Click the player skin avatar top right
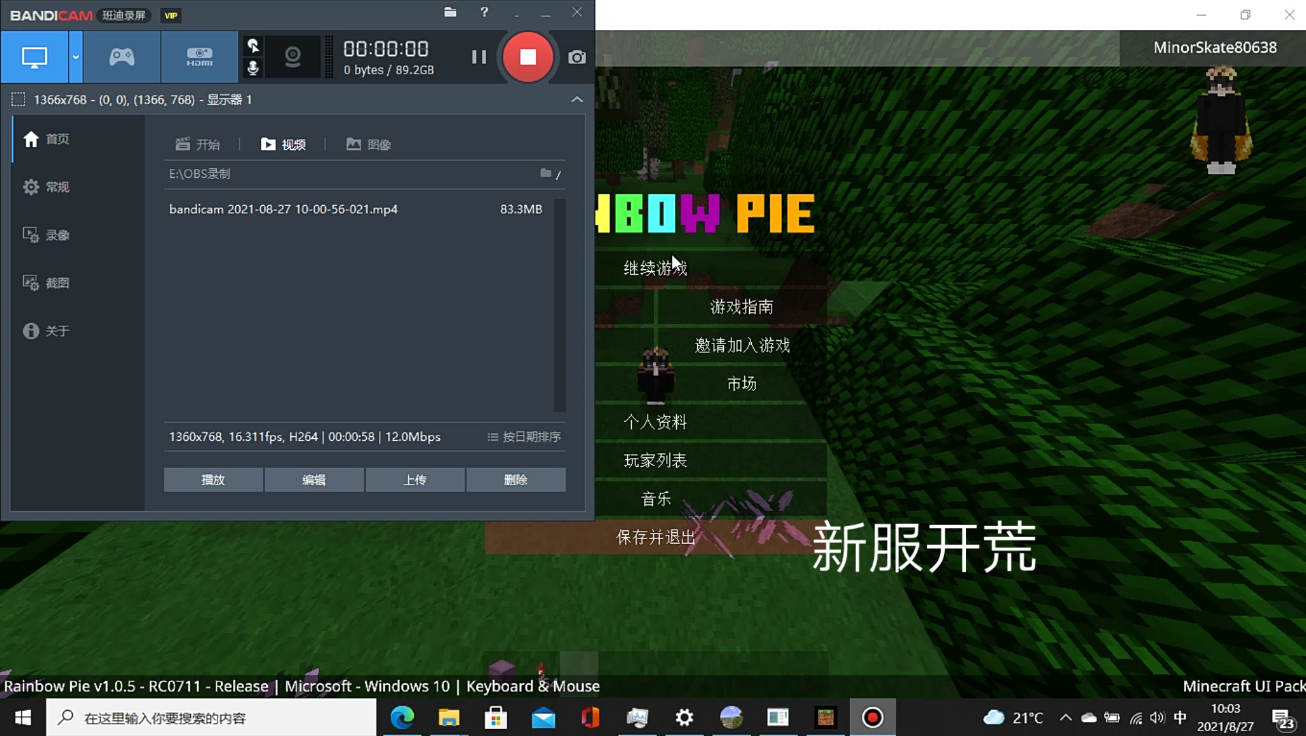 [1221, 120]
